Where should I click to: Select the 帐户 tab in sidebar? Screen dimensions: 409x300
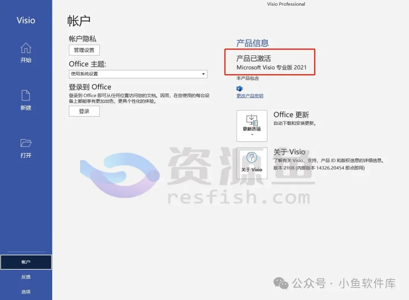point(26,262)
